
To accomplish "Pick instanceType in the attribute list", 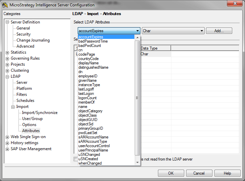I will click(x=106, y=85).
